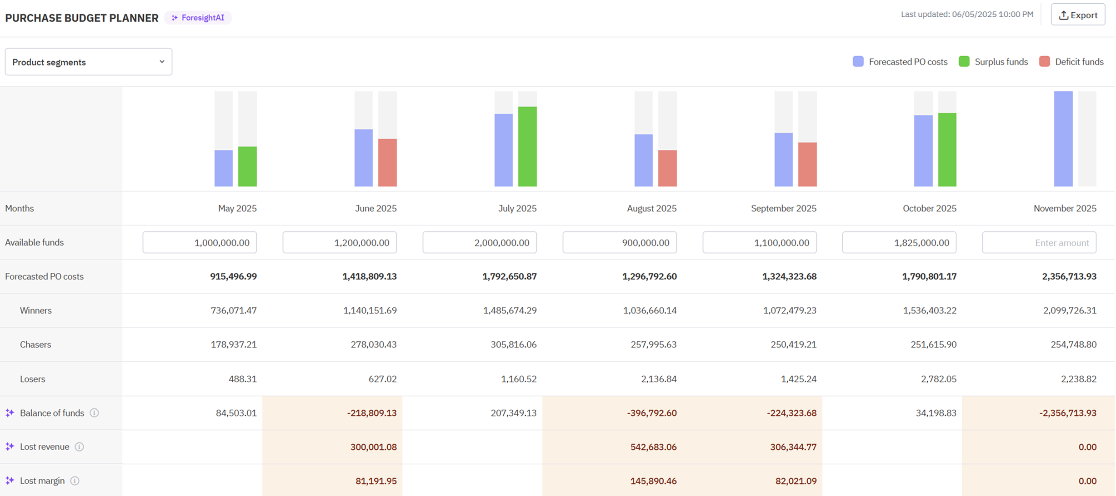
Task: Click the November 2025 Enter amount field
Action: (x=1039, y=243)
